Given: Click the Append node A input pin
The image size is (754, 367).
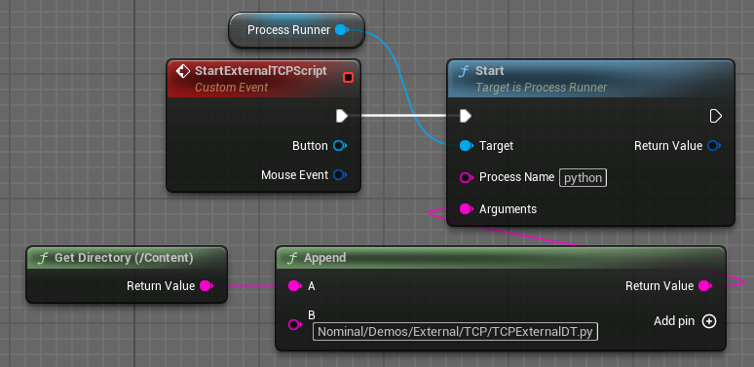Looking at the screenshot, I should (294, 286).
